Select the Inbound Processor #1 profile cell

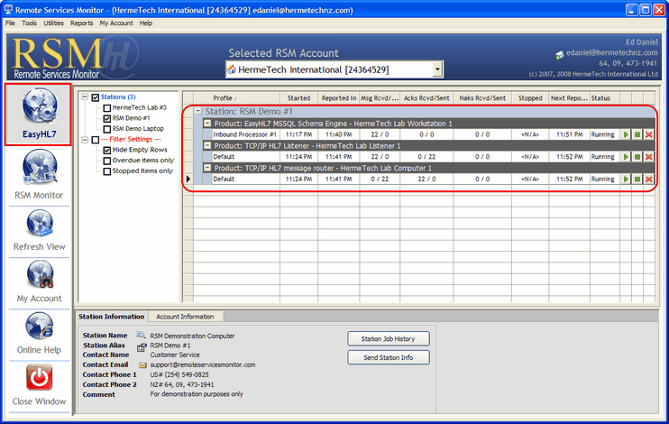pos(246,134)
